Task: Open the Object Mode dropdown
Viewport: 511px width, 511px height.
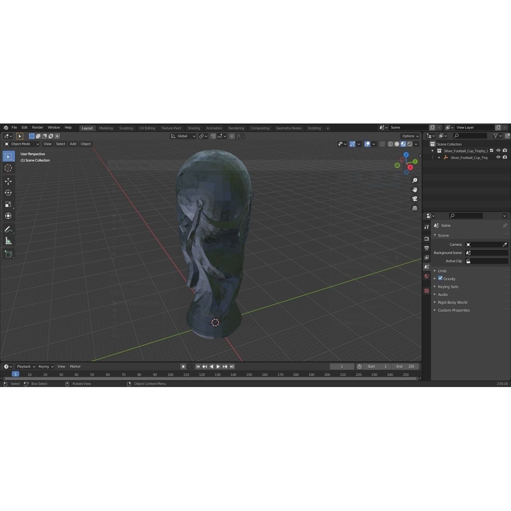Action: (21, 144)
